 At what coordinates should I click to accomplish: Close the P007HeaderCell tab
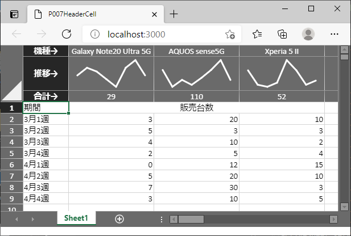[x=154, y=15]
